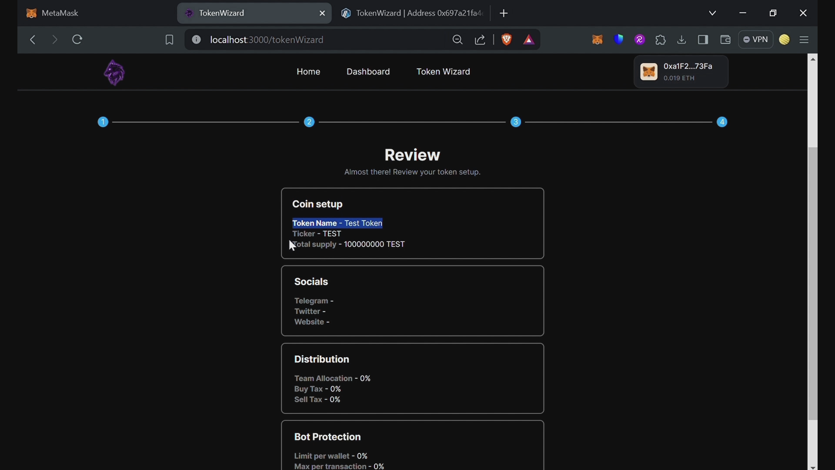The height and width of the screenshot is (470, 835).
Task: Toggle the browser sidebar panel icon
Action: (703, 40)
